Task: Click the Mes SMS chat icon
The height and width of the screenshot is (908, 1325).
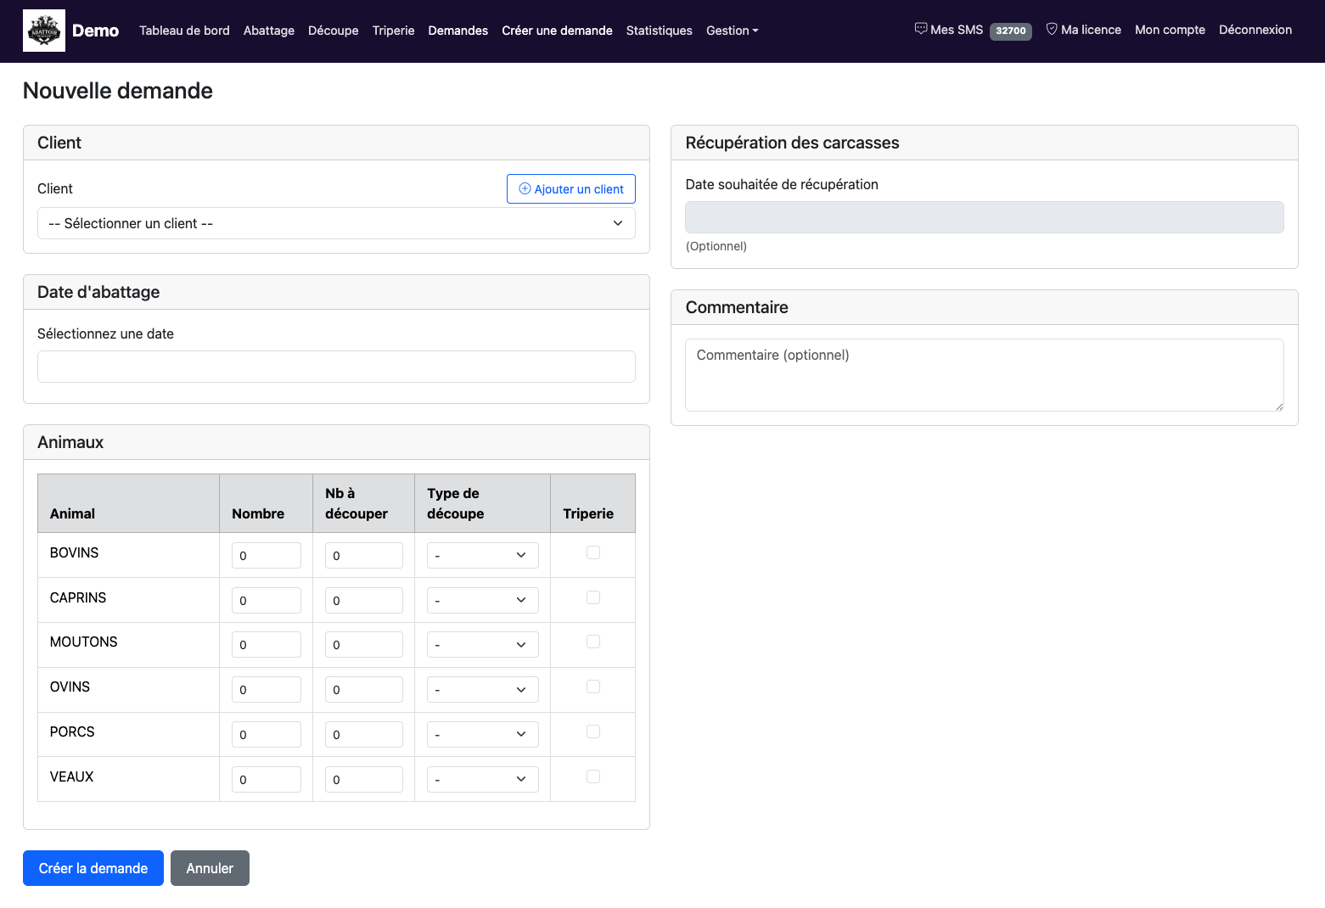Action: [921, 29]
